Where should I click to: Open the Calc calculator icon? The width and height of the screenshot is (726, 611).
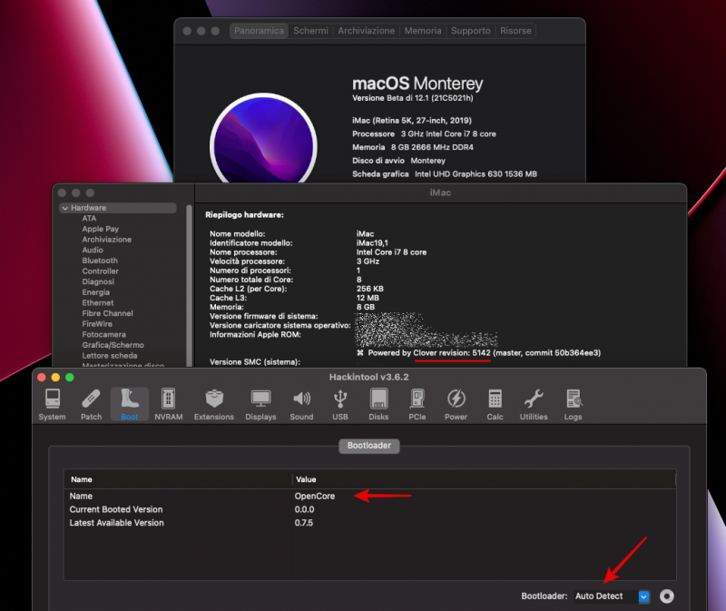pos(495,404)
